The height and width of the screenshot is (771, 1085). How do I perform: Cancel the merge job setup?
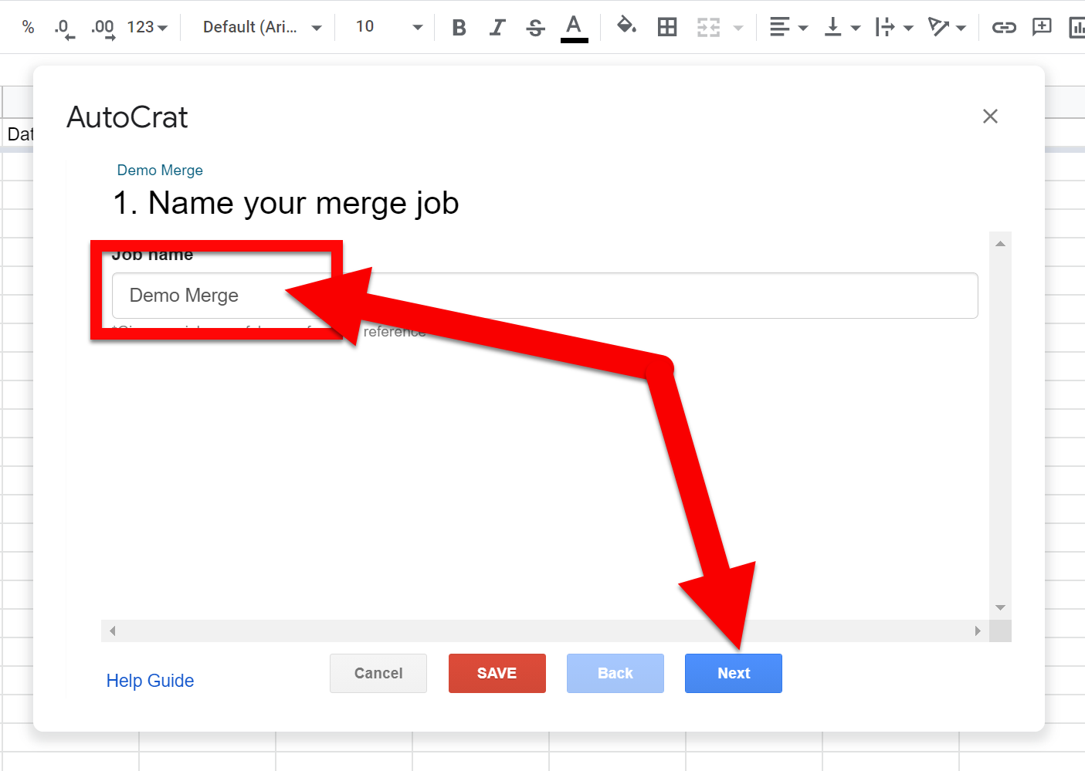pyautogui.click(x=378, y=673)
